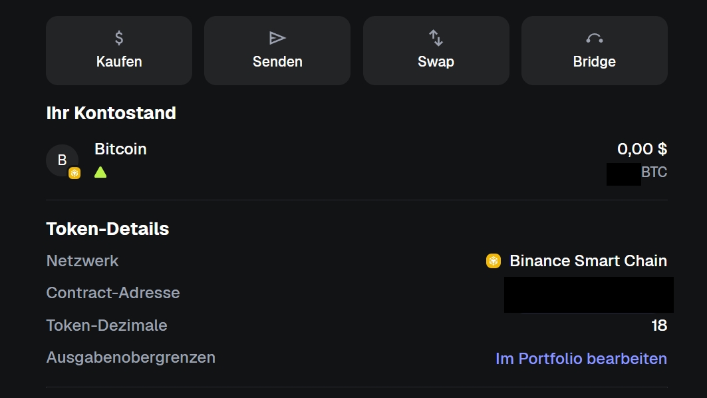Image resolution: width=707 pixels, height=398 pixels.
Task: Click the 0,00 $ balance value
Action: 642,149
